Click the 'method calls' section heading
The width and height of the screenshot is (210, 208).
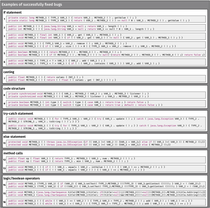[13, 153]
